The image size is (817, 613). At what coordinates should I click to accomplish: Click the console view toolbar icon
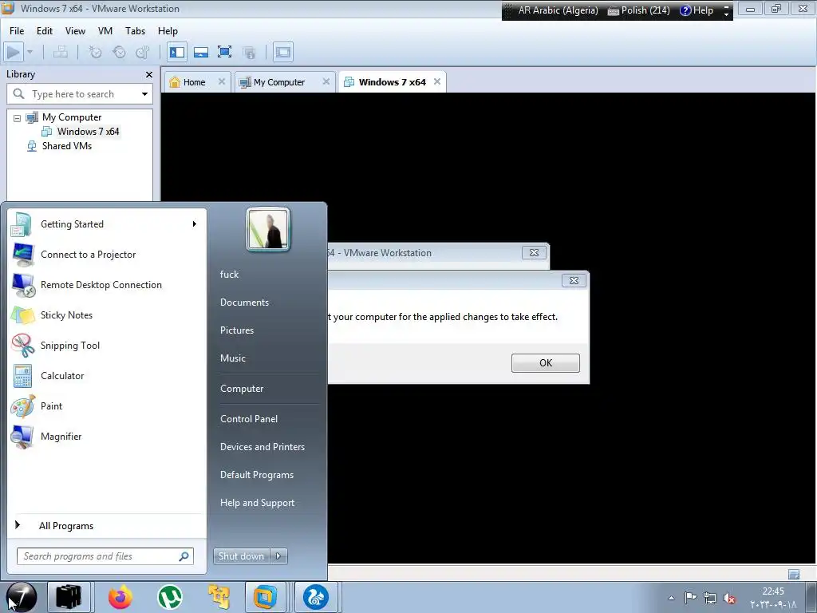[283, 52]
